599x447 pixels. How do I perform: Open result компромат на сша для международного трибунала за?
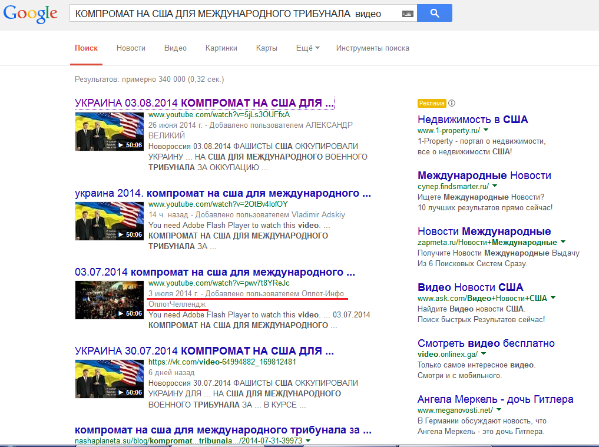point(223,430)
